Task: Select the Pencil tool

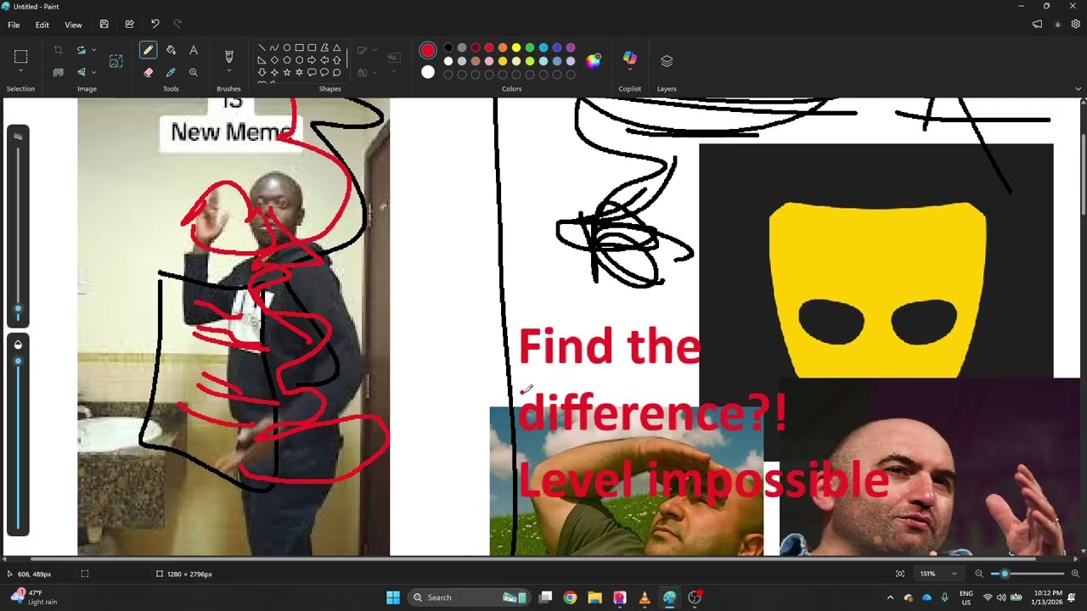Action: point(149,51)
